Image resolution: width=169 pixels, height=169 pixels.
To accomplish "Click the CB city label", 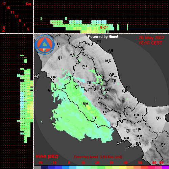I will (x=137, y=115).
